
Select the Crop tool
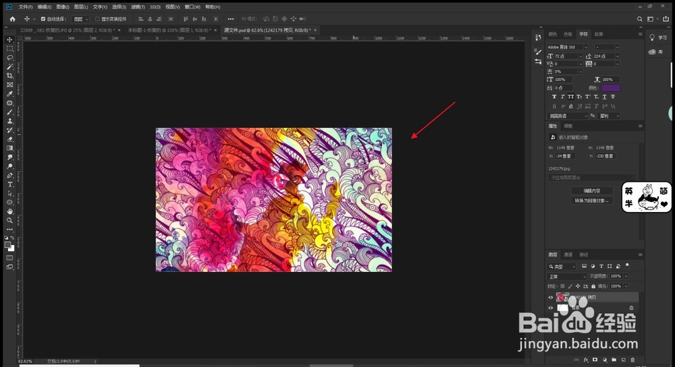[9, 75]
